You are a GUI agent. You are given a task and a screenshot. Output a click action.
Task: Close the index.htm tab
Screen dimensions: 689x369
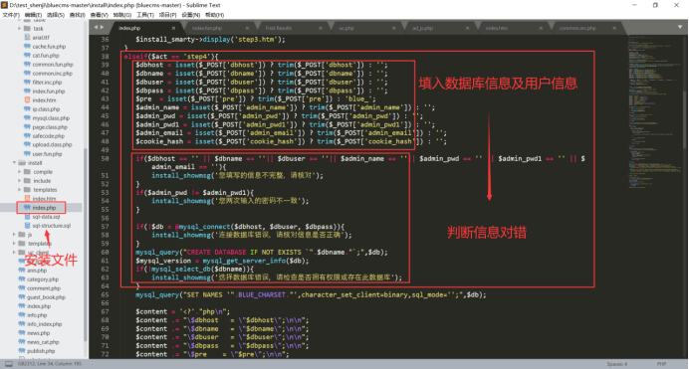(x=541, y=28)
